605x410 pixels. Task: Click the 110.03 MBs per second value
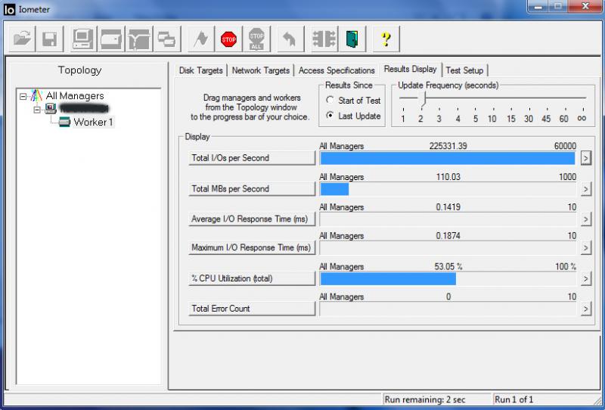pos(448,177)
